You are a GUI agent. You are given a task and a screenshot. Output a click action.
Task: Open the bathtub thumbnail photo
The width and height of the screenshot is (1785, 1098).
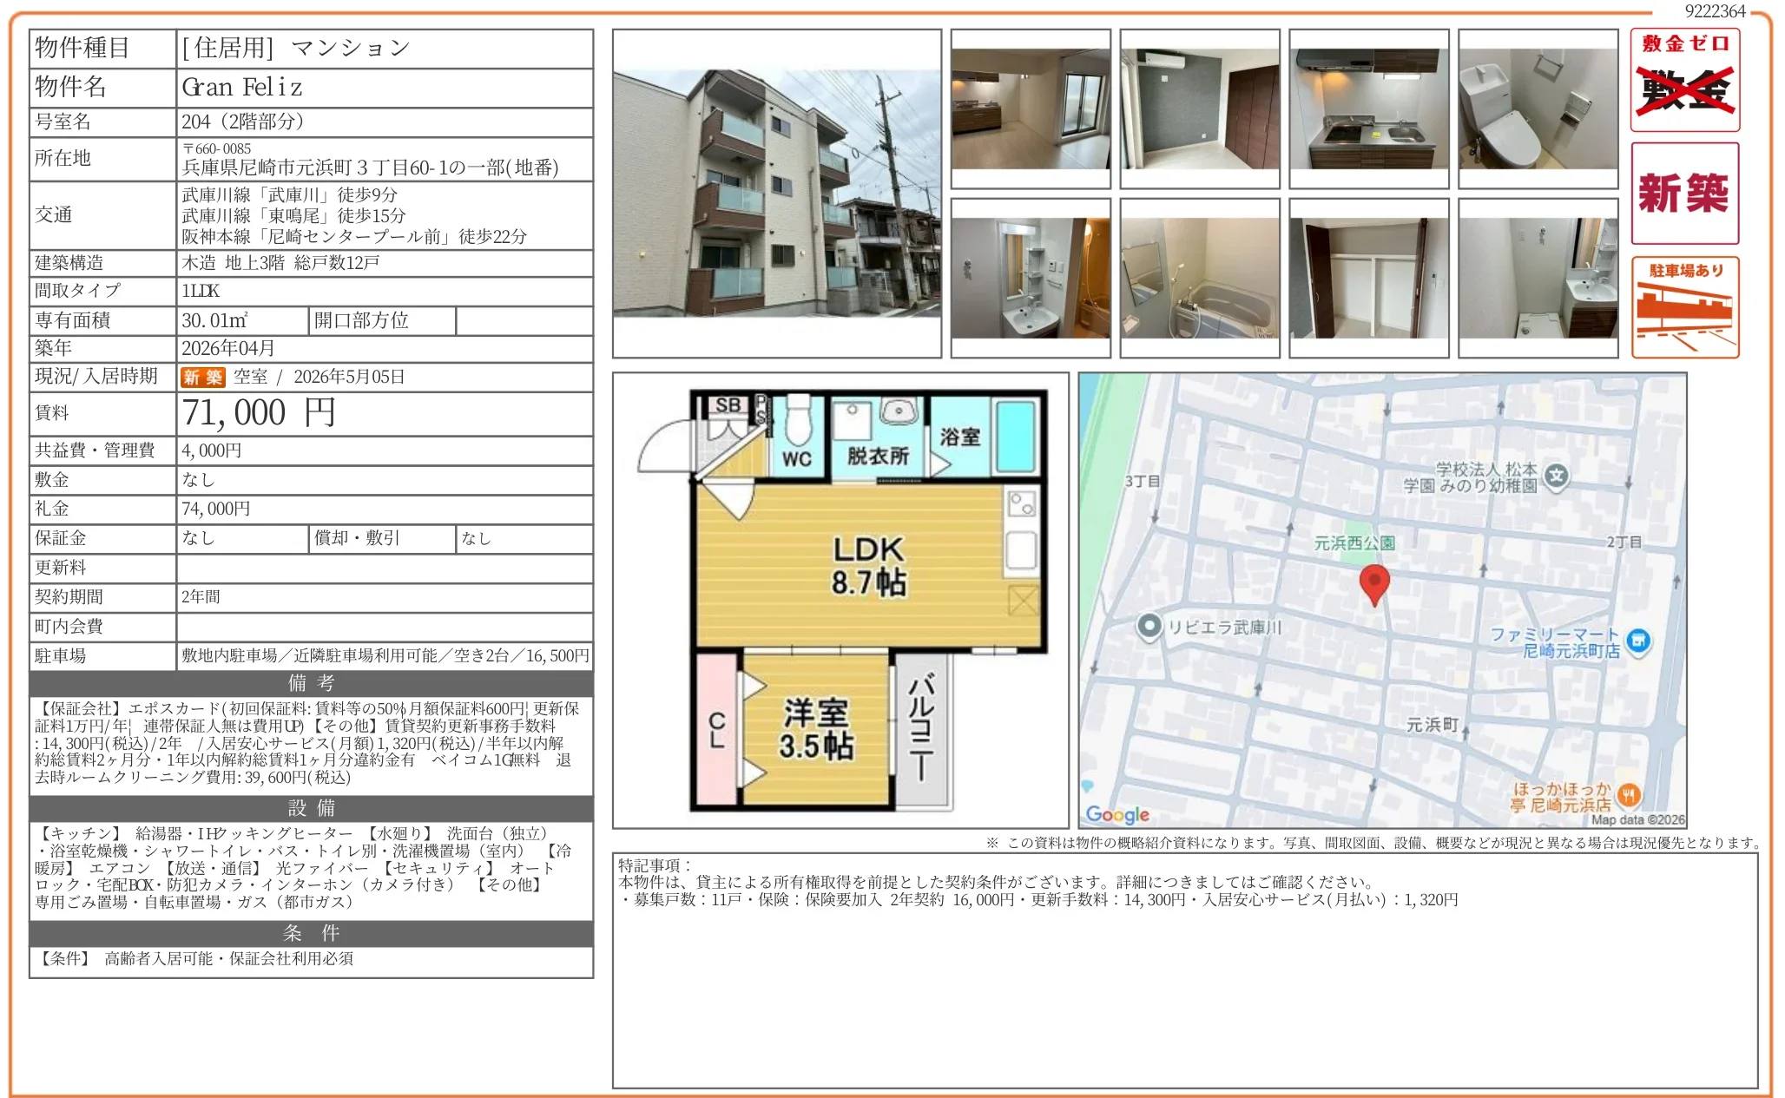[x=1199, y=278]
